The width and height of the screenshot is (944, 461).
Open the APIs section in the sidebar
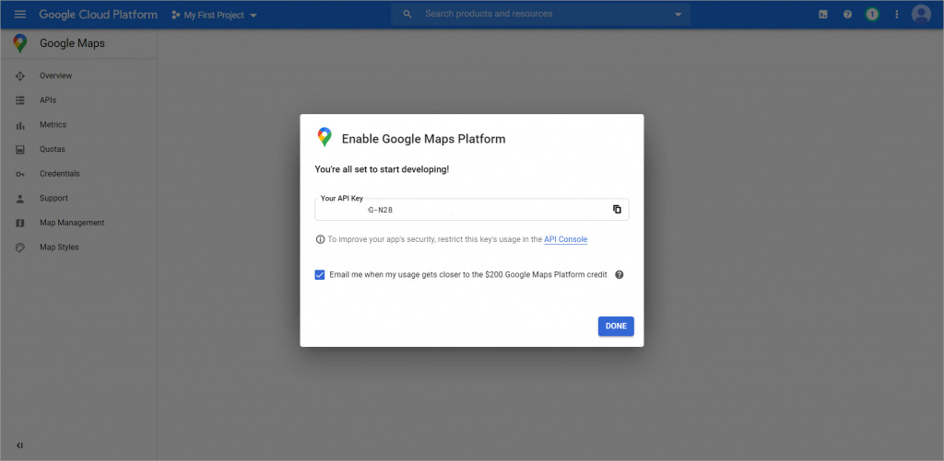pos(48,100)
